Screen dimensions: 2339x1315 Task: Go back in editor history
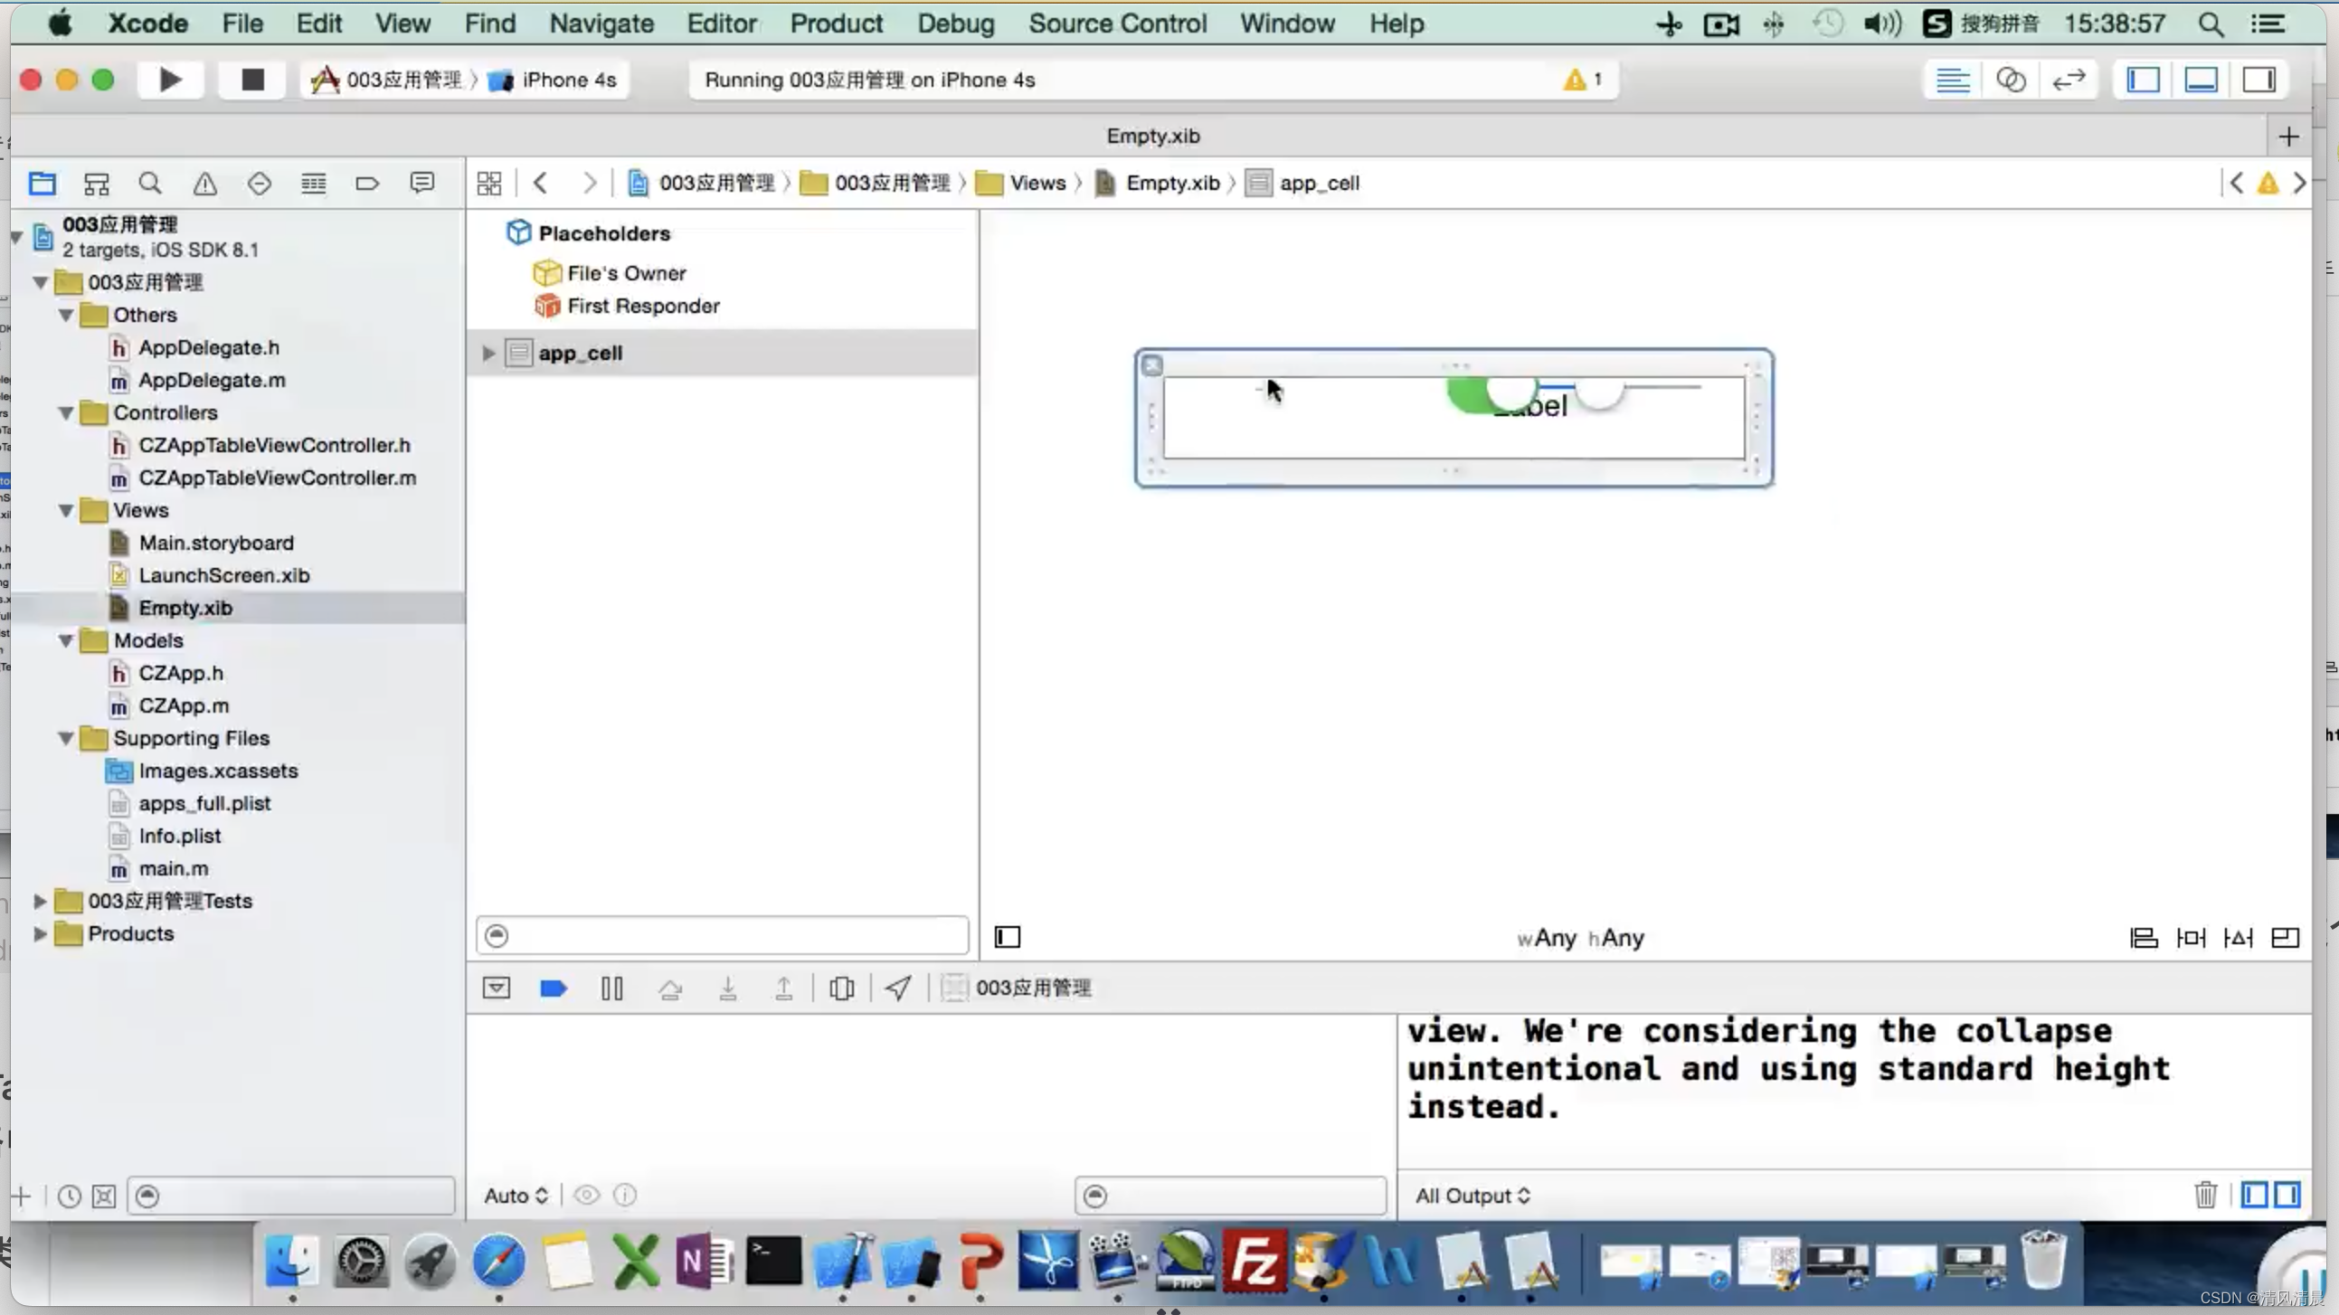pyautogui.click(x=541, y=184)
